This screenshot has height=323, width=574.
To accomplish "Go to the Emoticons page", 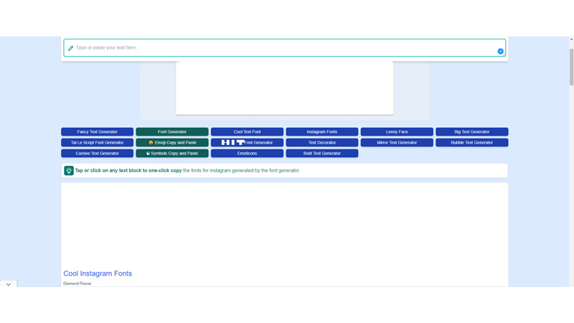I will [247, 154].
